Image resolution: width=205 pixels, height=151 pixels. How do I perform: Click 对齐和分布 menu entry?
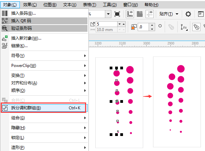coord(24,83)
